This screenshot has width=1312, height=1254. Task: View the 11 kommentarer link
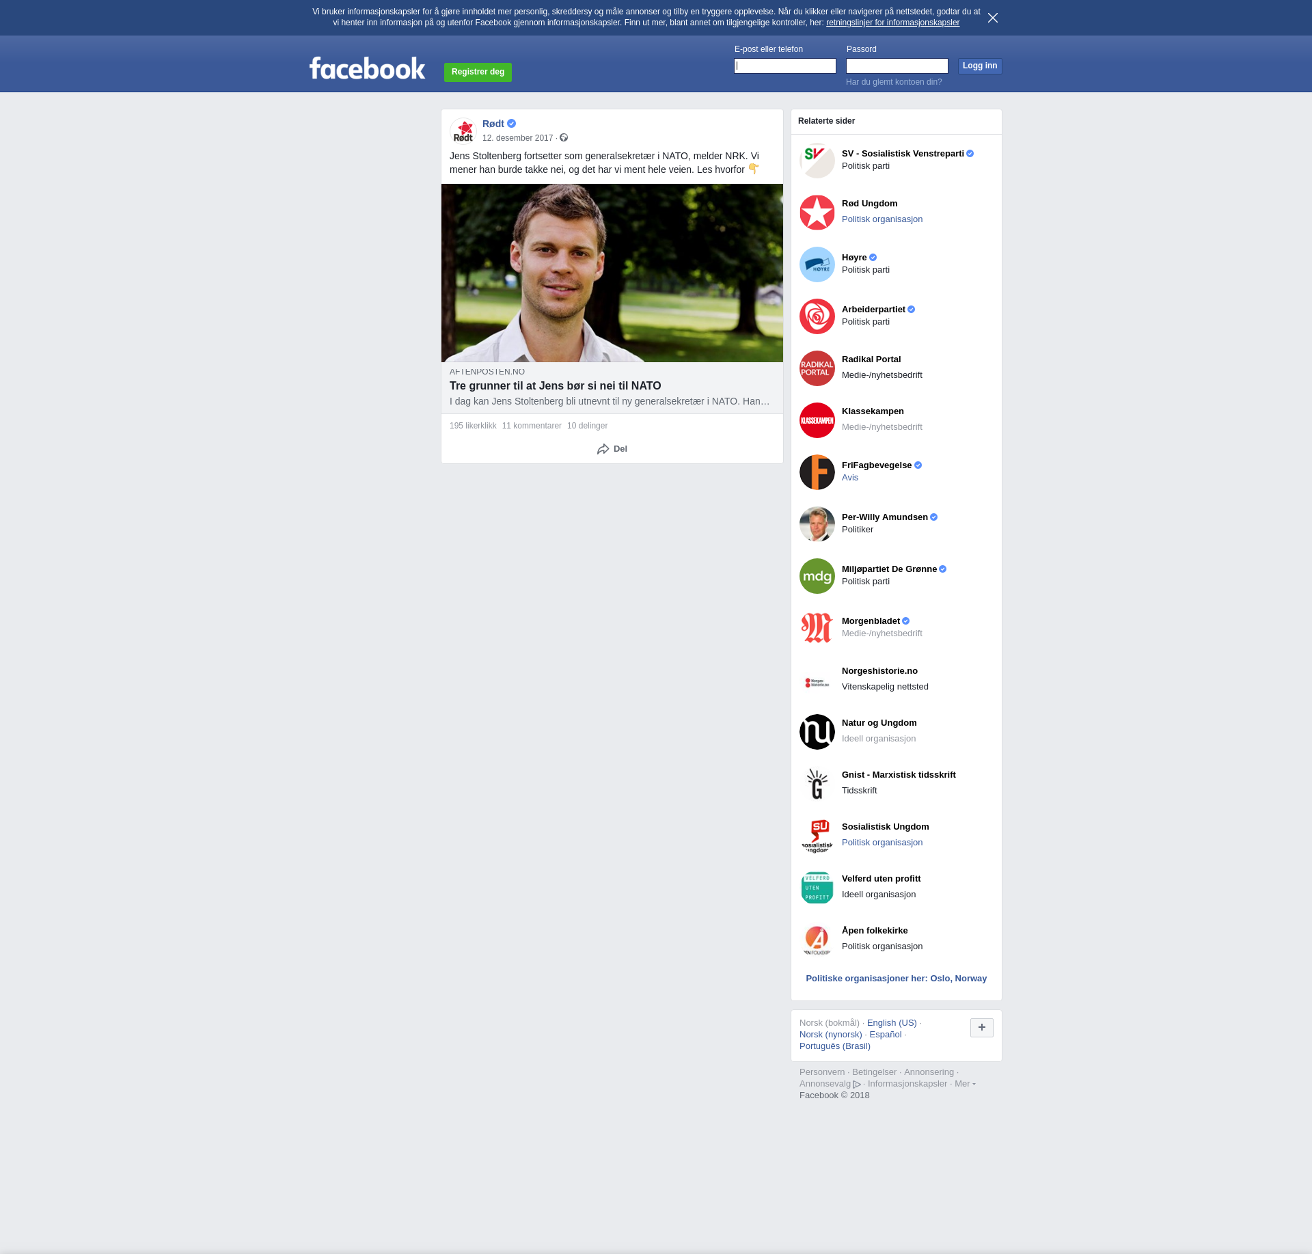[x=532, y=426]
